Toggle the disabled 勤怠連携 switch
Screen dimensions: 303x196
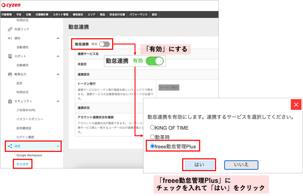(x=104, y=44)
